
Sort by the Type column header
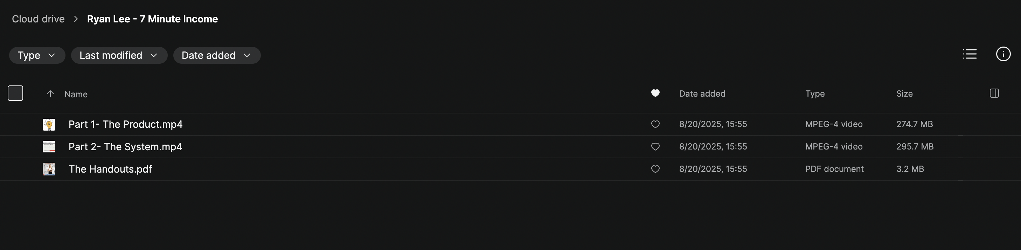814,94
